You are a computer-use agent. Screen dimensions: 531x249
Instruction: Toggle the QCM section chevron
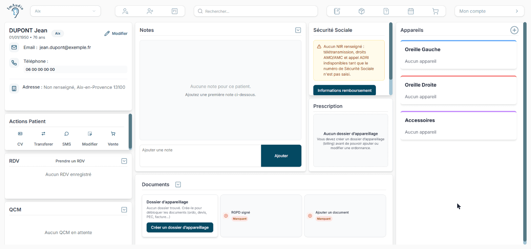point(124,210)
